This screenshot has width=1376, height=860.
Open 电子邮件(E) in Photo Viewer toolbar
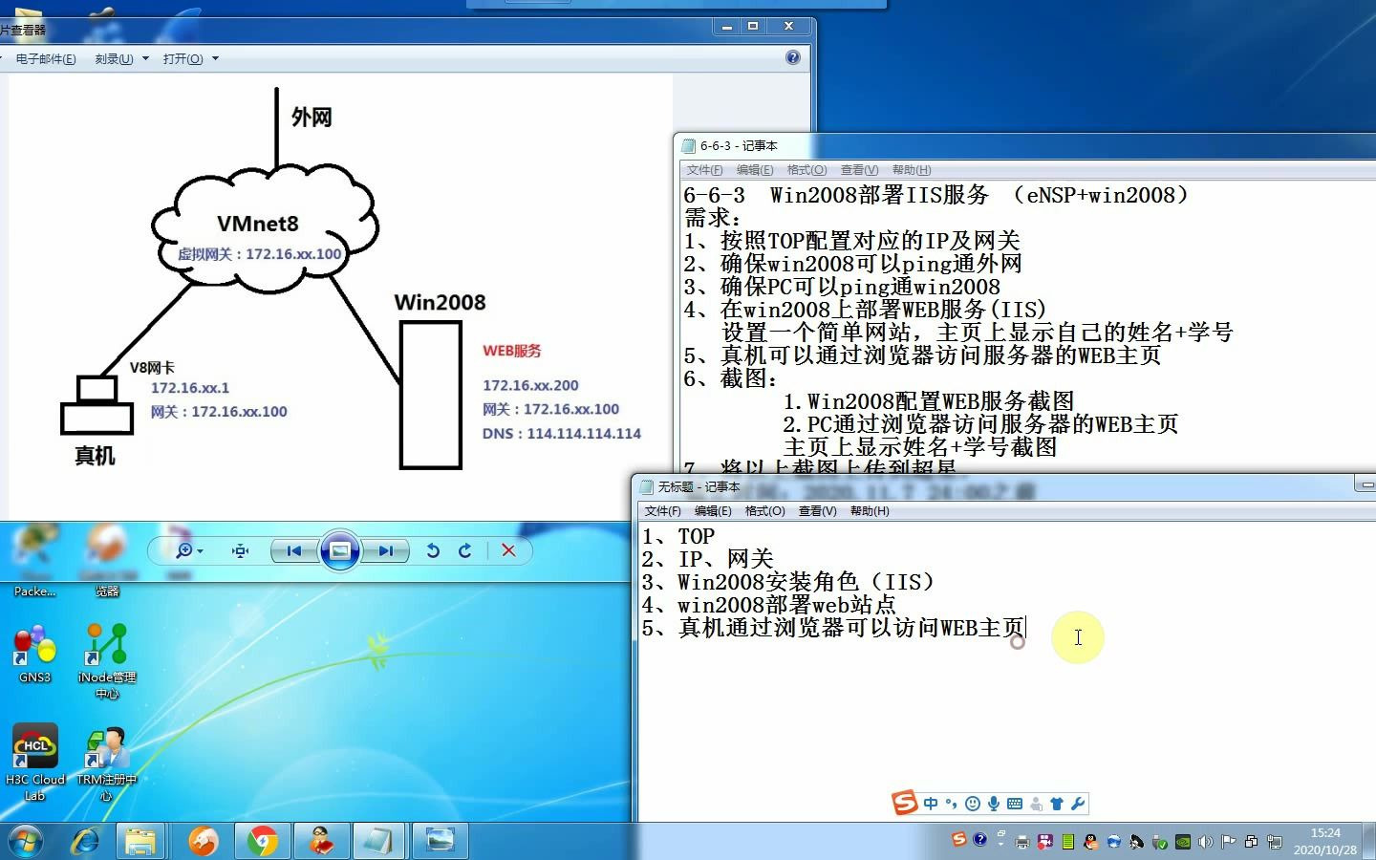click(x=46, y=59)
